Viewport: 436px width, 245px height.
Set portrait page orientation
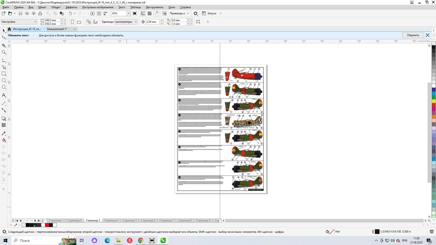pos(72,22)
